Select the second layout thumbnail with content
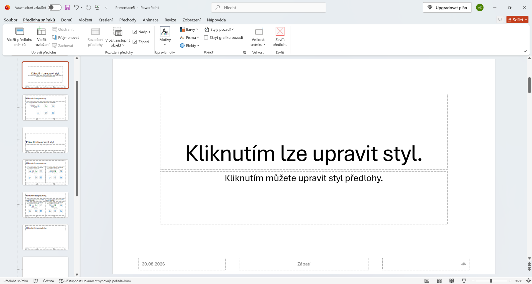This screenshot has height=284, width=532. point(45,108)
